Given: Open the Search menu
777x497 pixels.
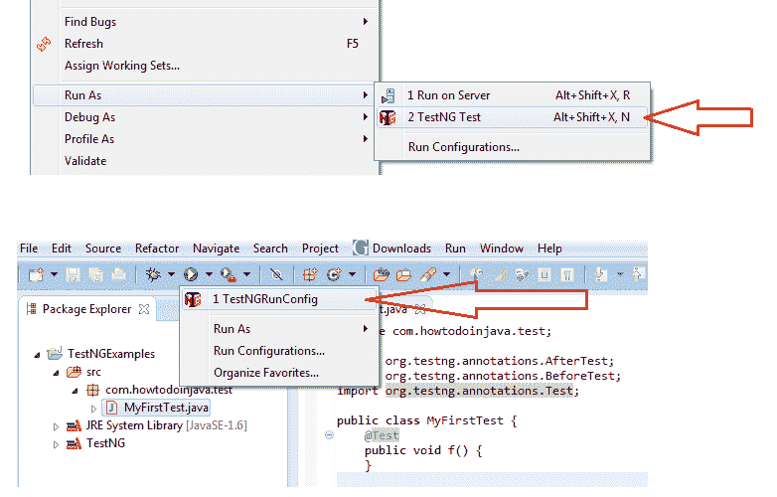Looking at the screenshot, I should click(x=270, y=248).
